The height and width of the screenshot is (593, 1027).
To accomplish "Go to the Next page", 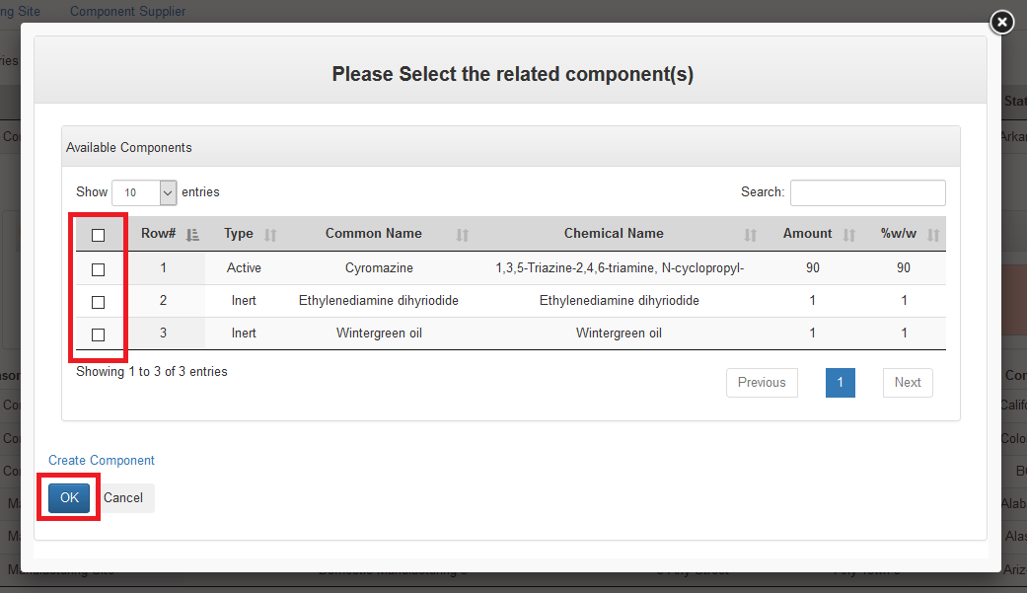I will [908, 383].
